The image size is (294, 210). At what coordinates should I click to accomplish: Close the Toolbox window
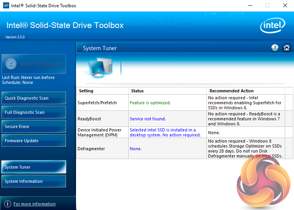tap(285, 5)
